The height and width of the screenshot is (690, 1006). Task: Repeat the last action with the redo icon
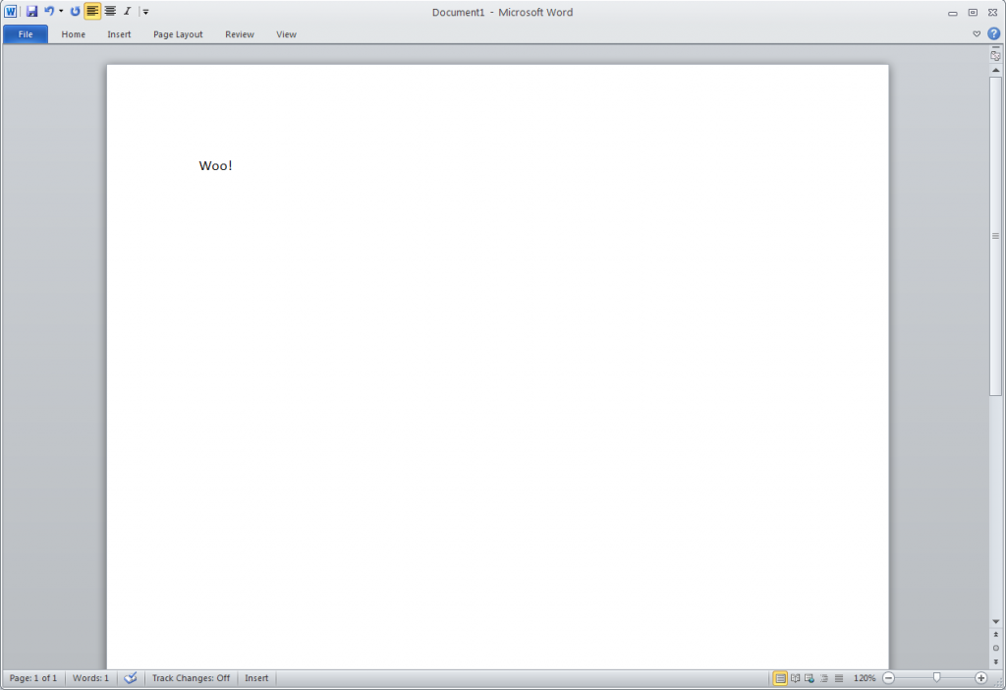click(75, 12)
